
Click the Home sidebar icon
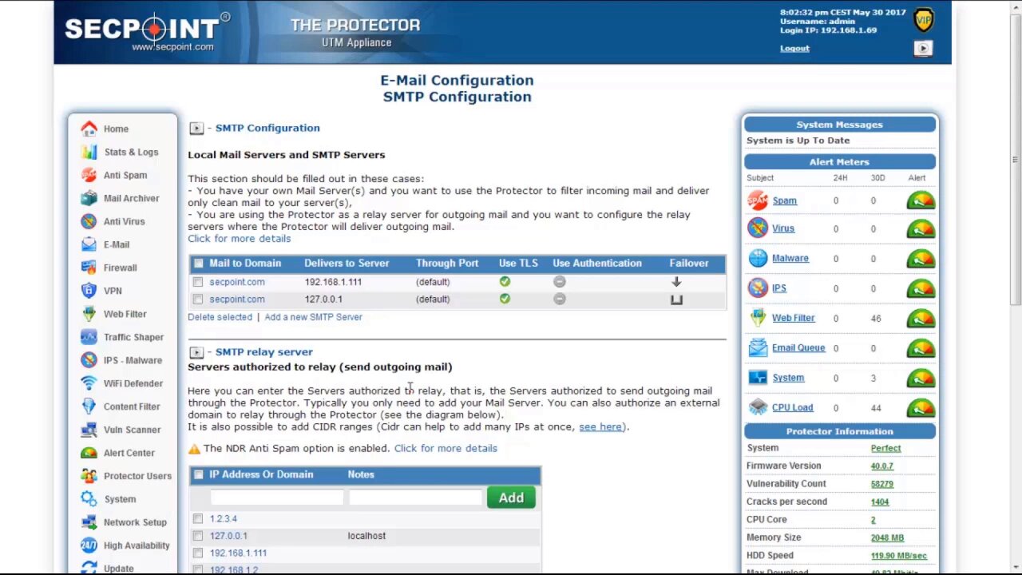point(89,129)
